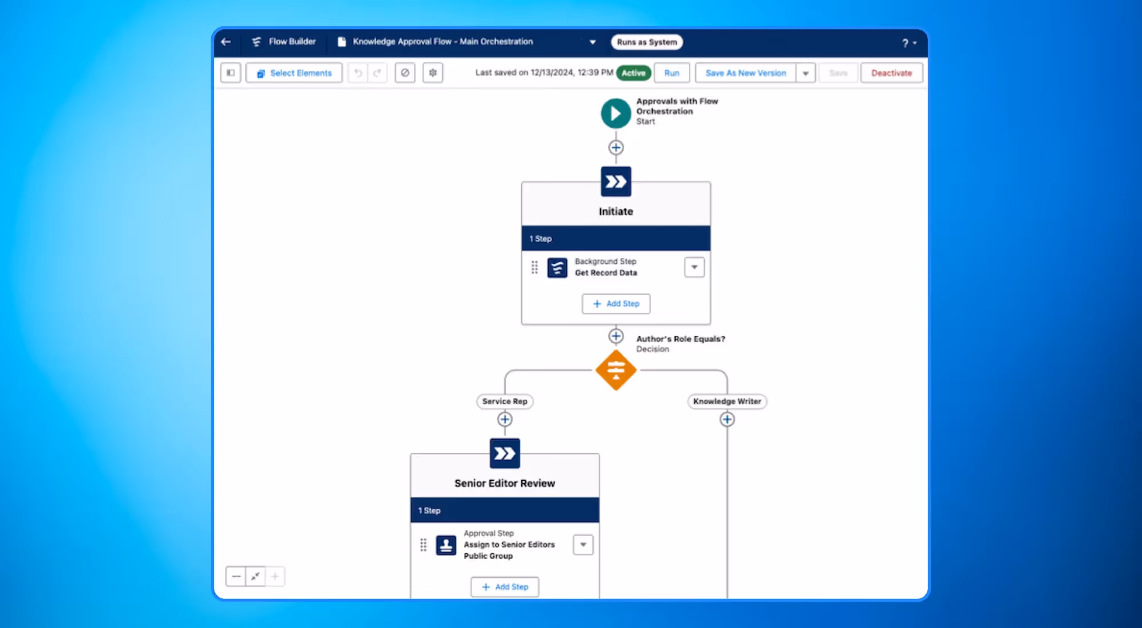
Task: Expand Save As New Version dropdown arrow
Action: click(806, 73)
